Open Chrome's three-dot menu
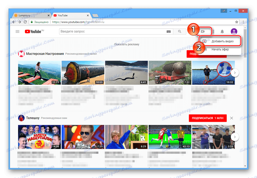Viewport: 257px width, 178px height. tap(243, 22)
